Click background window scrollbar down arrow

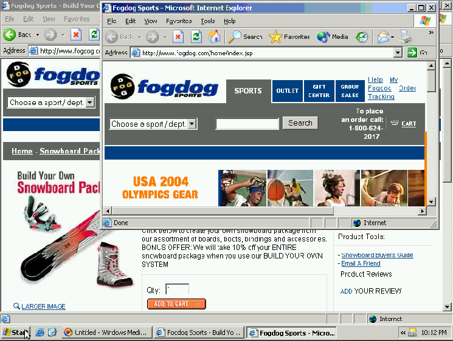[447, 306]
